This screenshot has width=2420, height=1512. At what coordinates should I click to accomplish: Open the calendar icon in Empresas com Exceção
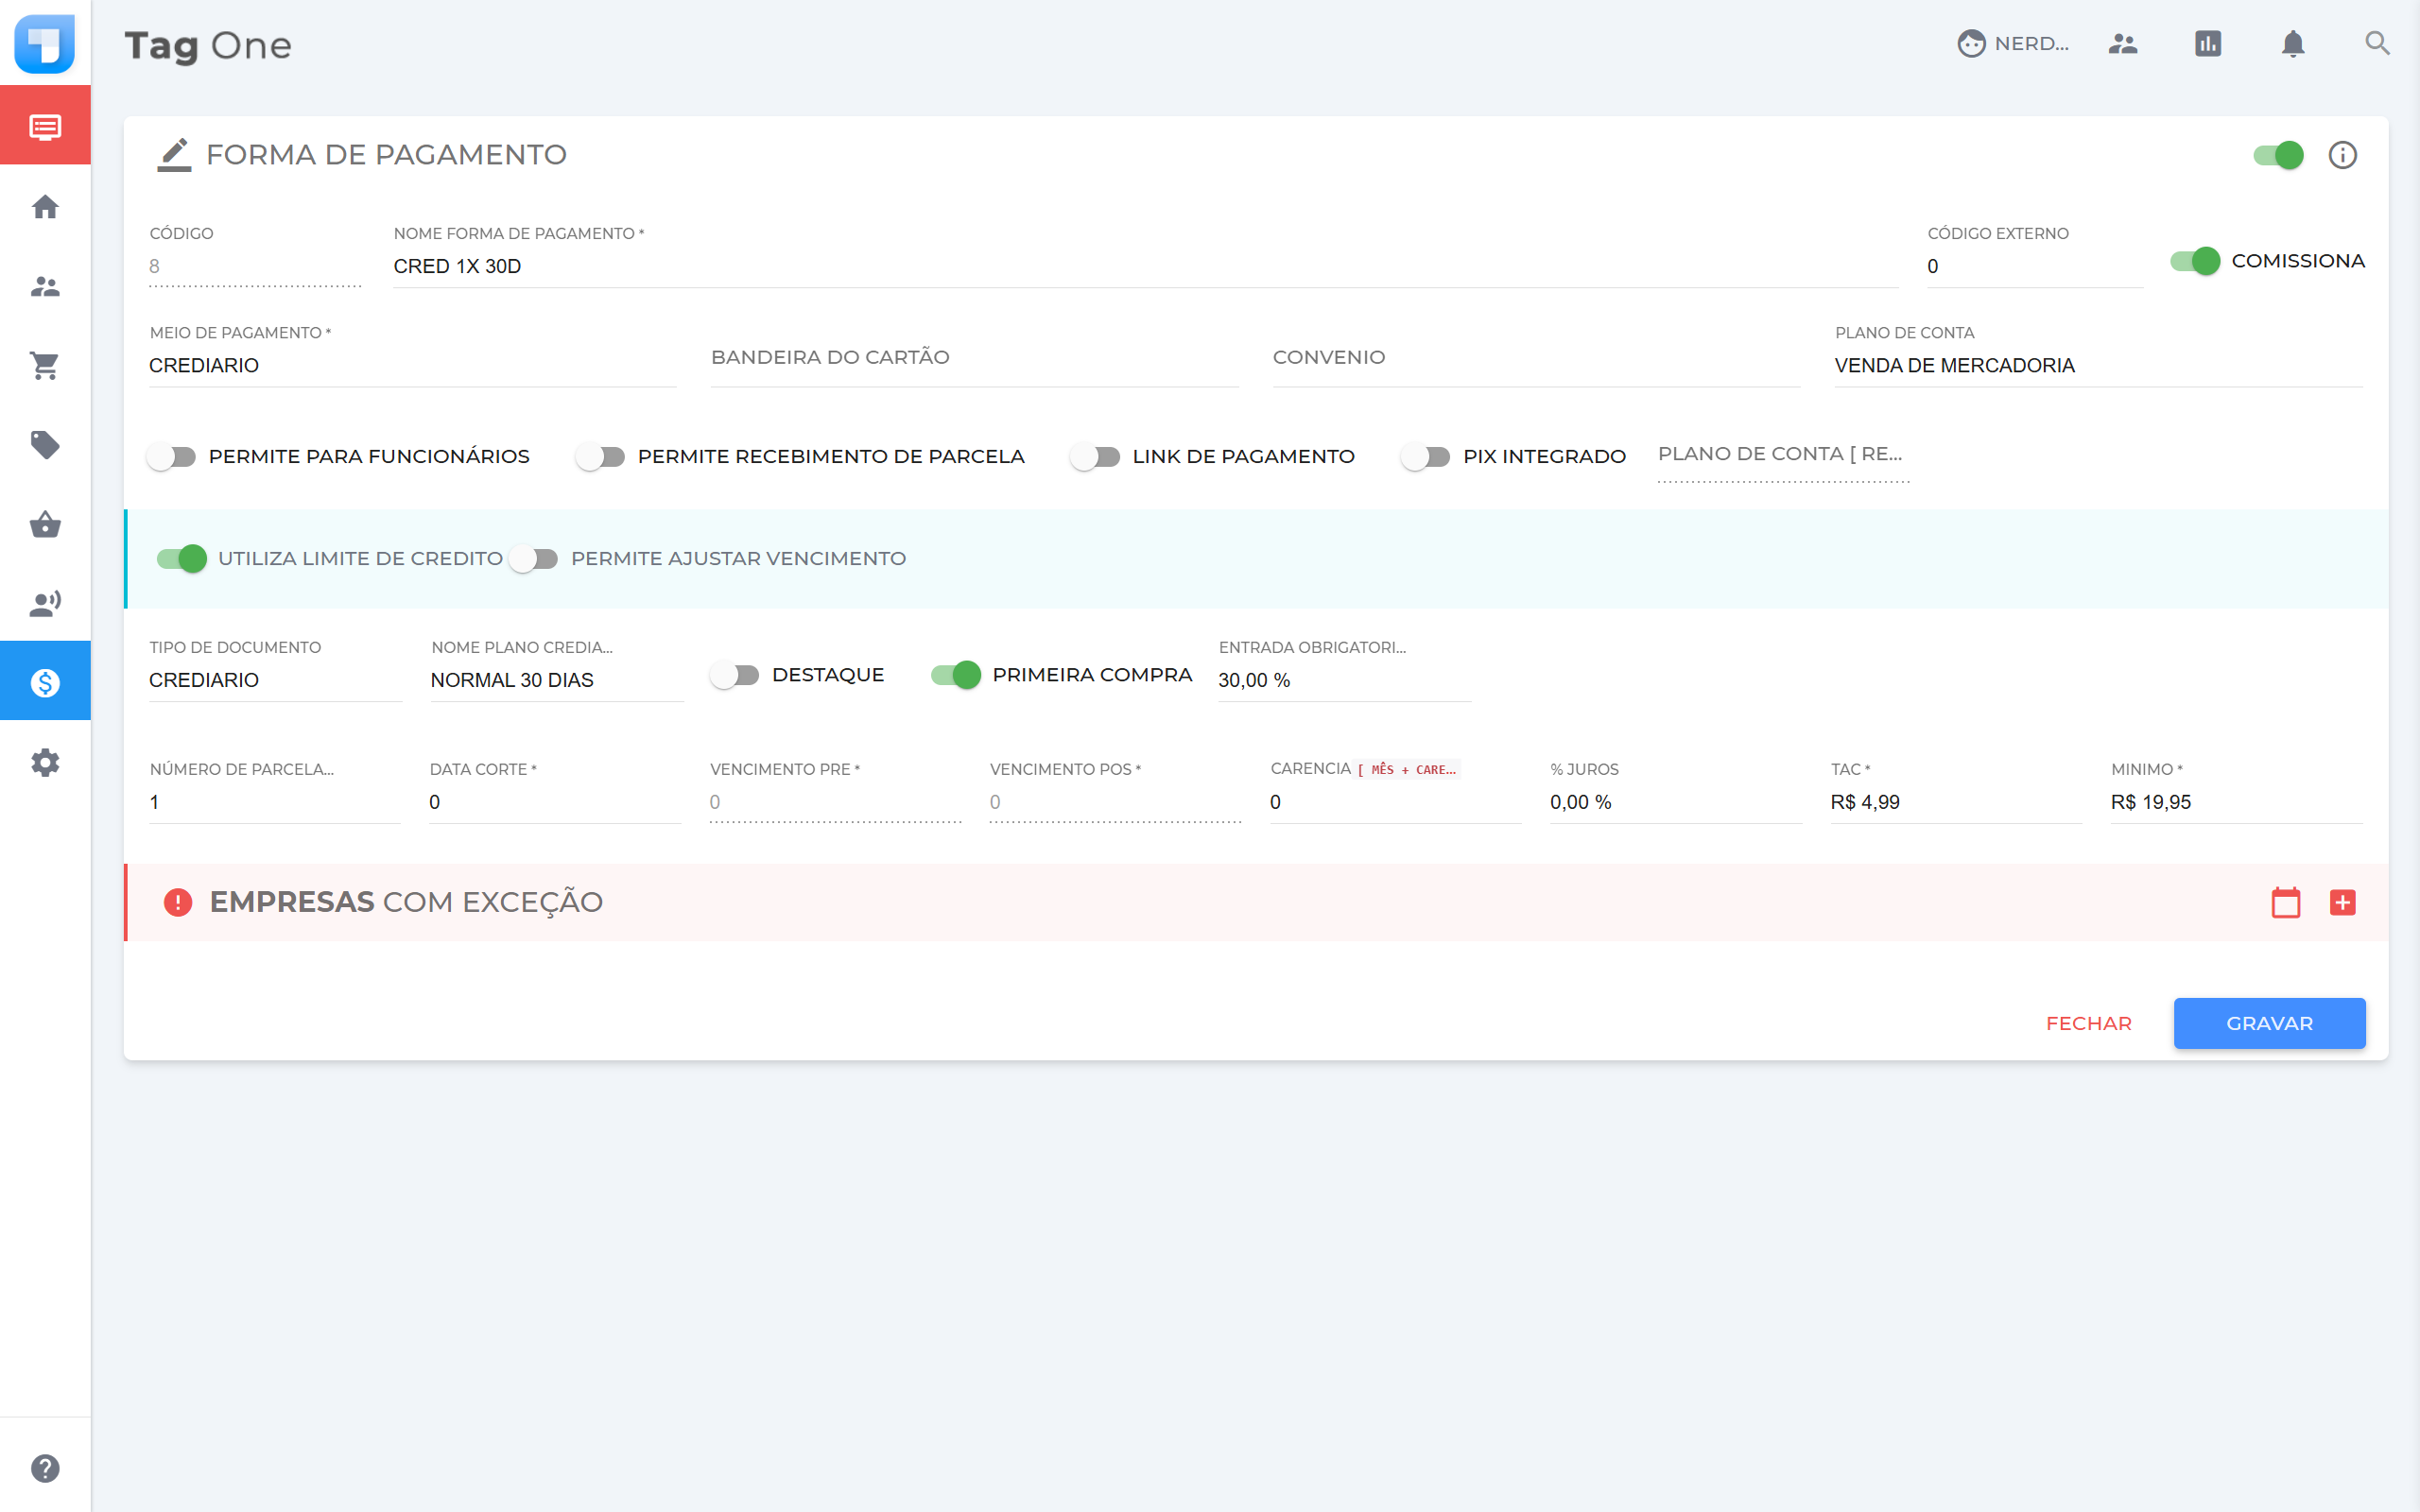tap(2285, 902)
